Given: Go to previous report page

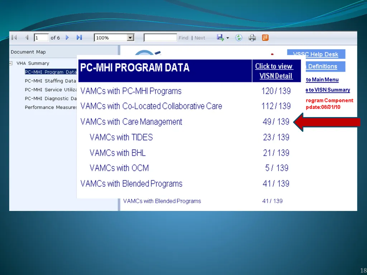Looking at the screenshot, I should pos(27,37).
